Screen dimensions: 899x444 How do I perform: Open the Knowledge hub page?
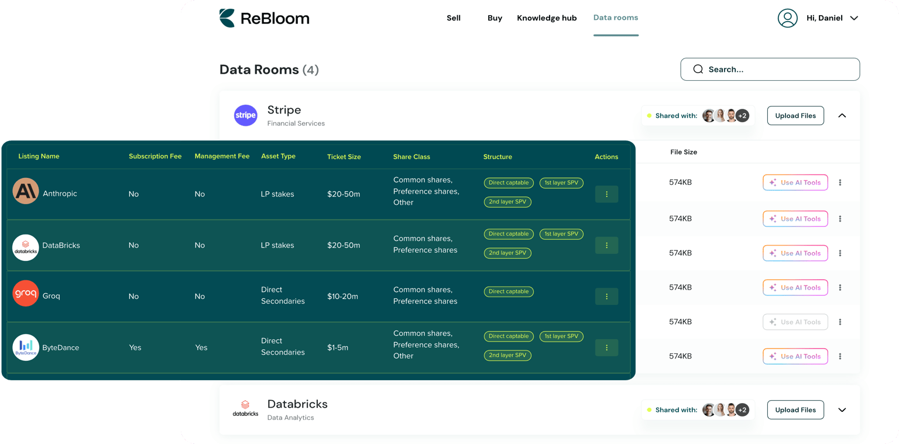(x=547, y=18)
